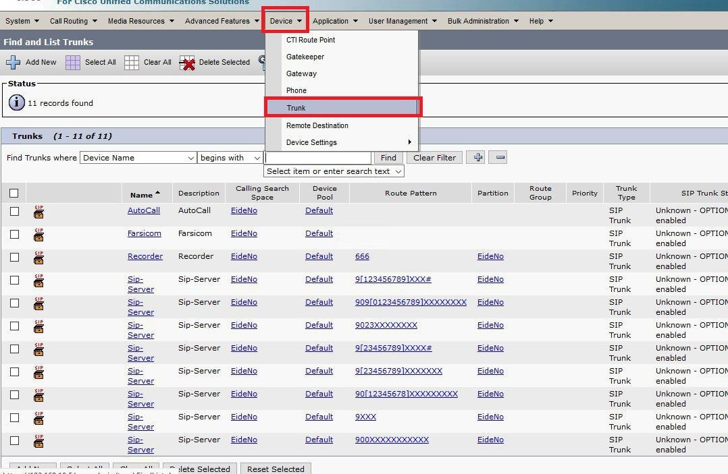This screenshot has height=474, width=728.
Task: Click the SIP trunk icon beside AutoCall
Action: (39, 212)
